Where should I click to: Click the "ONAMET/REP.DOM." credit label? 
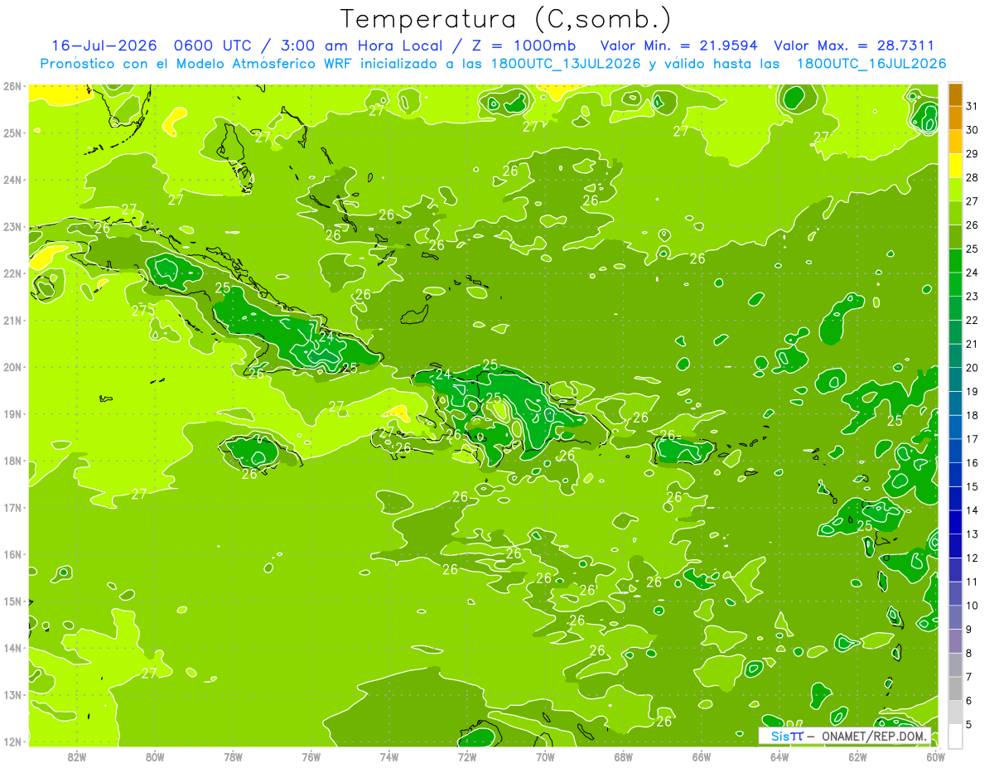tap(873, 736)
